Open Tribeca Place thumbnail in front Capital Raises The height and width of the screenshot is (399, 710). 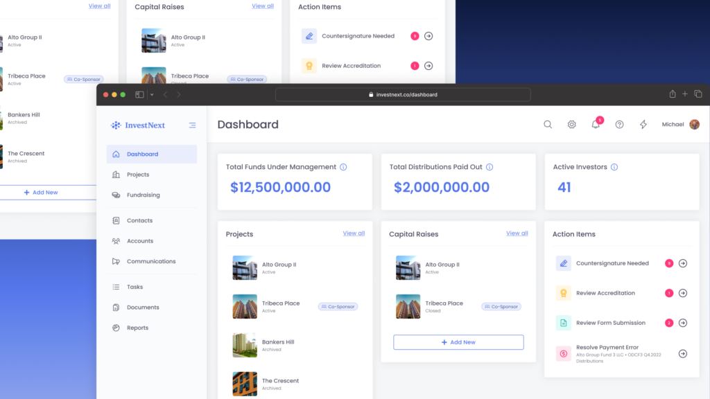click(x=408, y=307)
